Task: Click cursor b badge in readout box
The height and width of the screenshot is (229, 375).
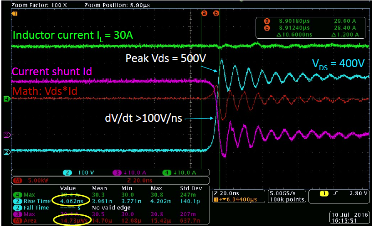Action: [x=267, y=28]
